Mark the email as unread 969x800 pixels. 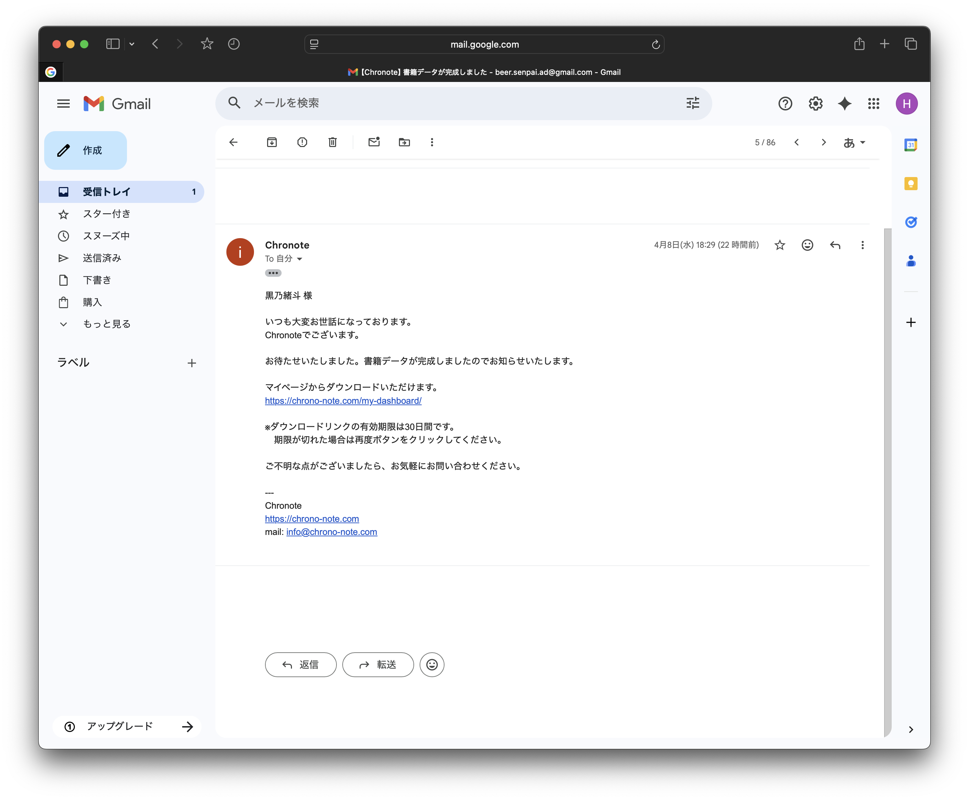point(374,143)
